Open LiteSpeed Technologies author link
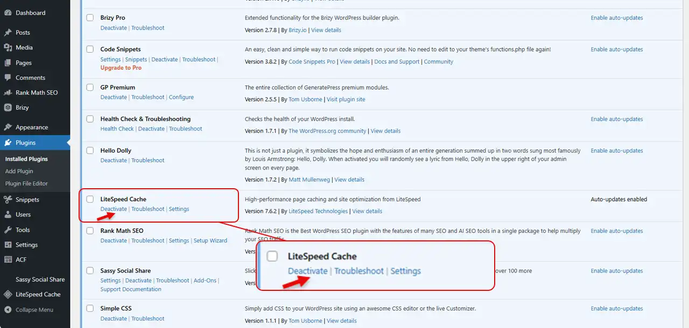The image size is (689, 328). (x=318, y=211)
